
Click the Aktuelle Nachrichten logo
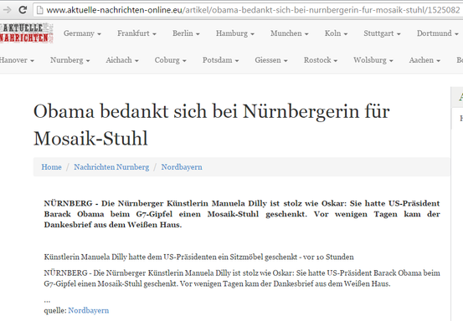coord(26,33)
